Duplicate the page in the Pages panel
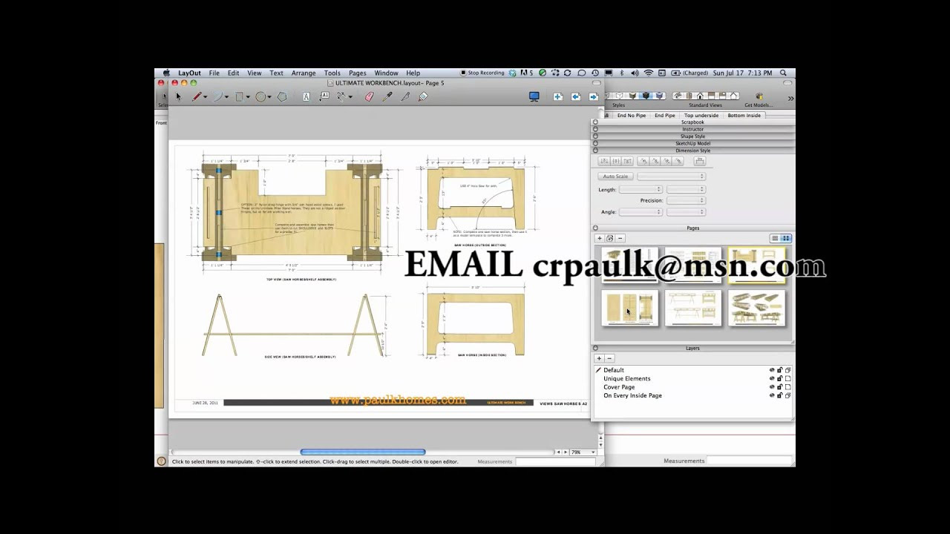950x534 pixels. click(x=610, y=238)
